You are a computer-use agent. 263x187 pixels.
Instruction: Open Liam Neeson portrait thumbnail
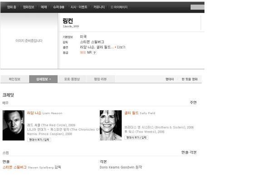pyautogui.click(x=14, y=125)
